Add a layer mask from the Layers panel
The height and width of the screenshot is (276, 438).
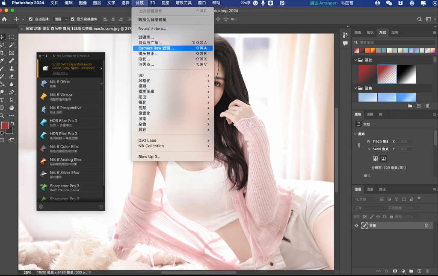(x=395, y=271)
